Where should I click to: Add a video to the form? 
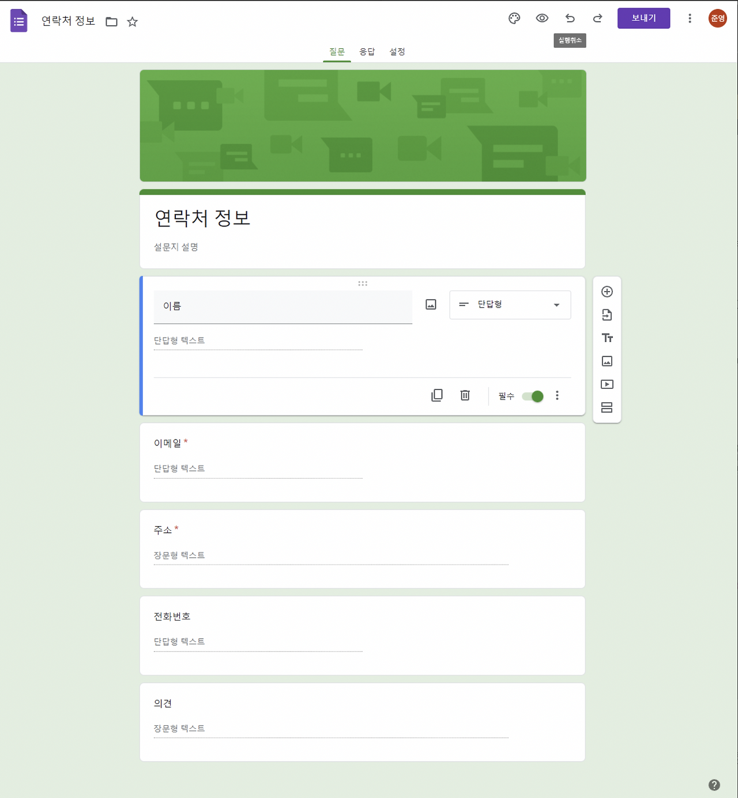607,384
